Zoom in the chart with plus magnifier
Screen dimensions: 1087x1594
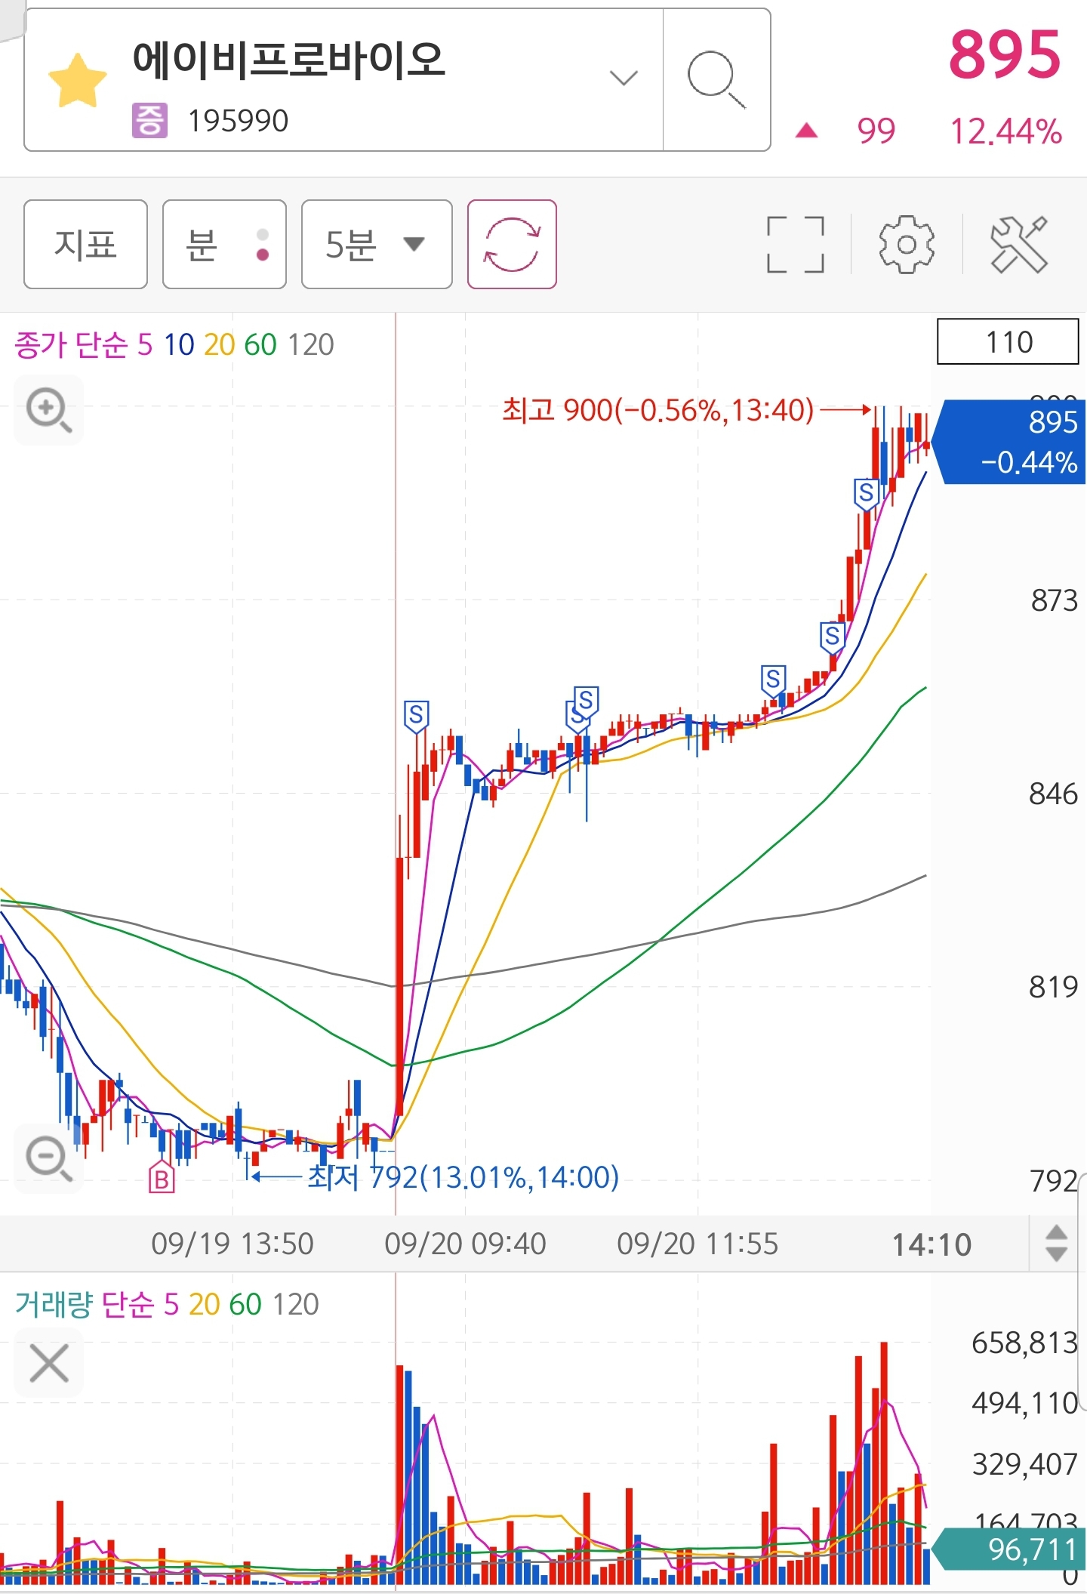(x=49, y=410)
